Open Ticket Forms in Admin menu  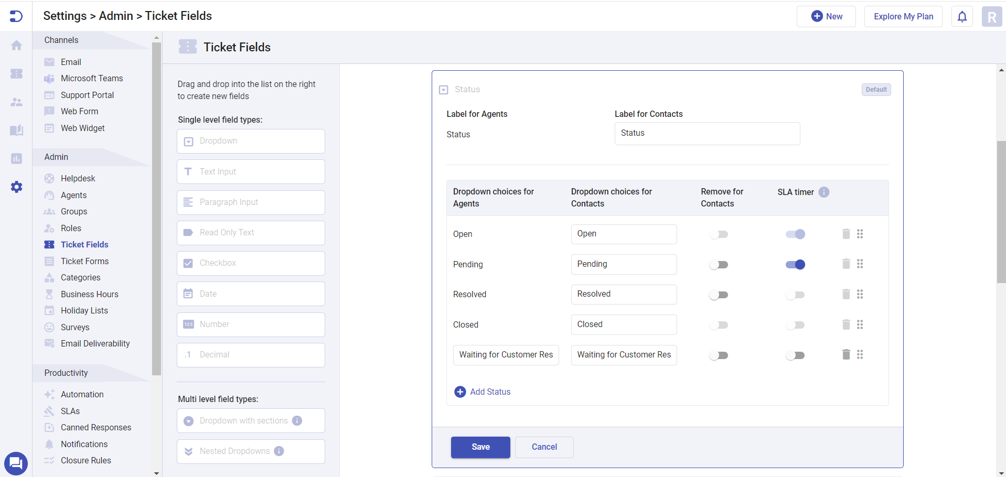84,261
